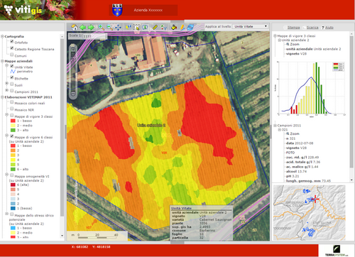355x257 pixels.
Task: Click the Stampa link
Action: click(293, 28)
